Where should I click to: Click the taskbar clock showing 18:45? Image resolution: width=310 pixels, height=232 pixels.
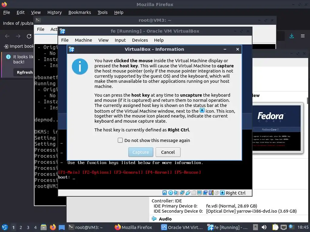[303, 227]
